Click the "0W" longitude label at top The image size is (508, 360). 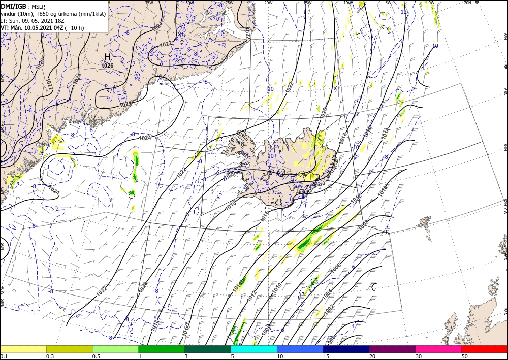point(431,3)
